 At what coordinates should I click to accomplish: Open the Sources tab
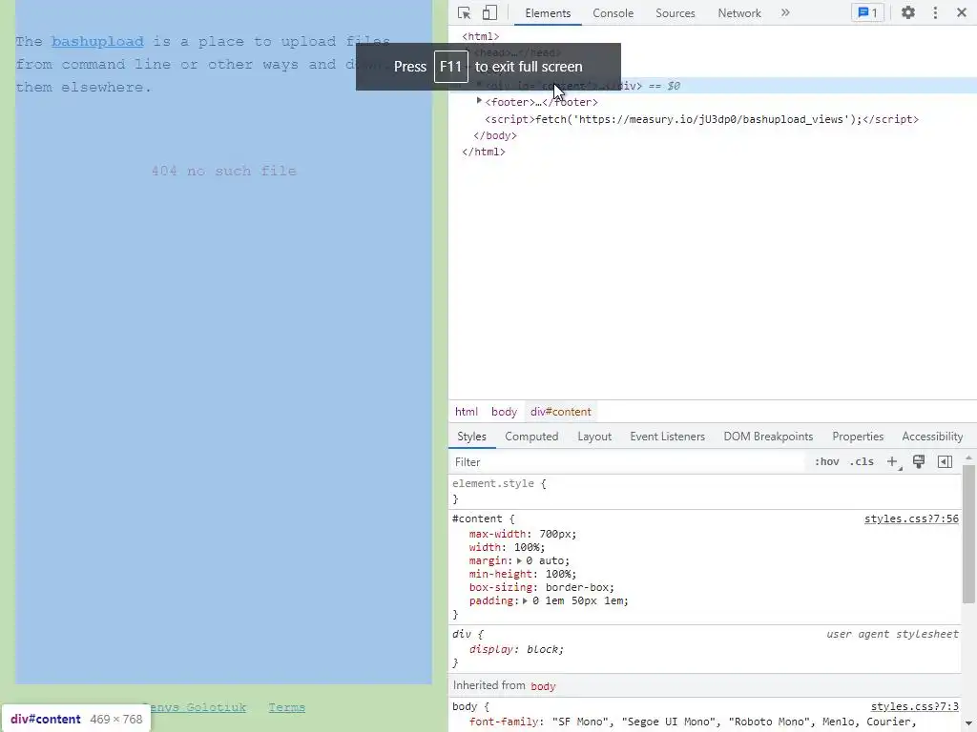(675, 13)
